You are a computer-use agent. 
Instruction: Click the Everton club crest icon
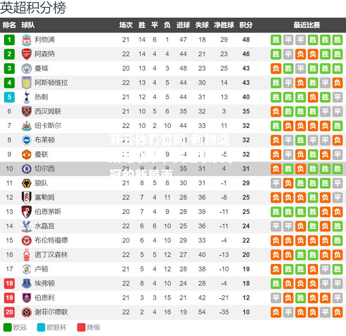tap(26, 283)
